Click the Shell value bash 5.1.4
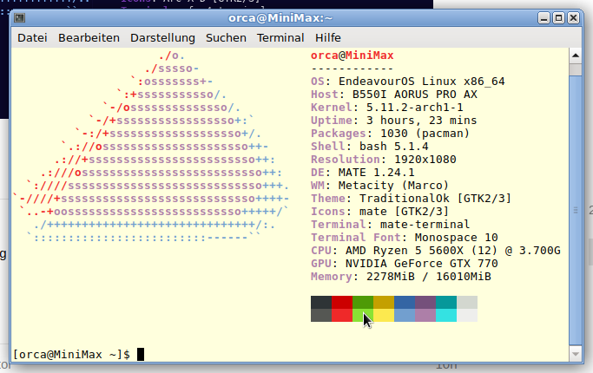The height and width of the screenshot is (373, 593). [393, 147]
